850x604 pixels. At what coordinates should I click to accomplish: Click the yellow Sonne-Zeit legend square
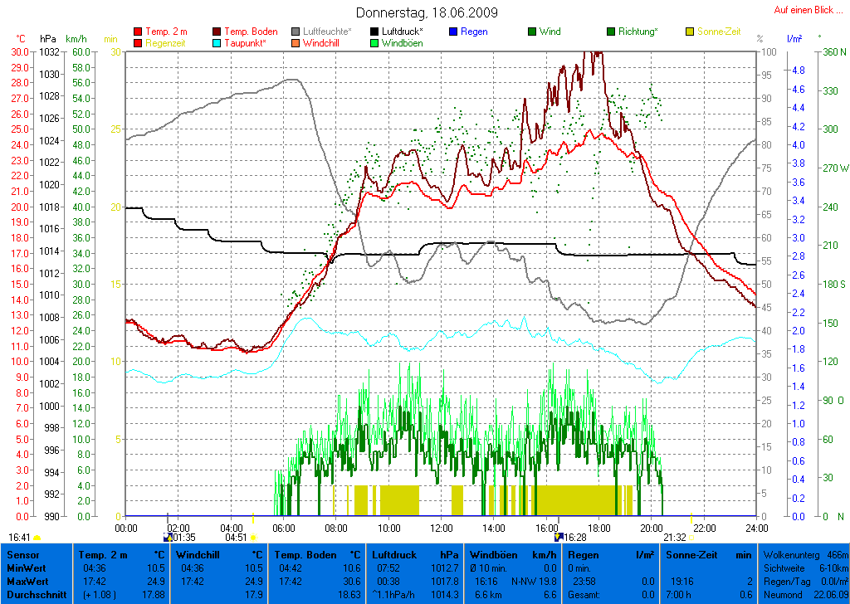tap(691, 32)
